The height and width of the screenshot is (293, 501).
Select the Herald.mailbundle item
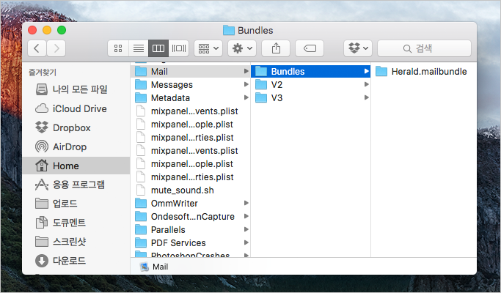424,72
